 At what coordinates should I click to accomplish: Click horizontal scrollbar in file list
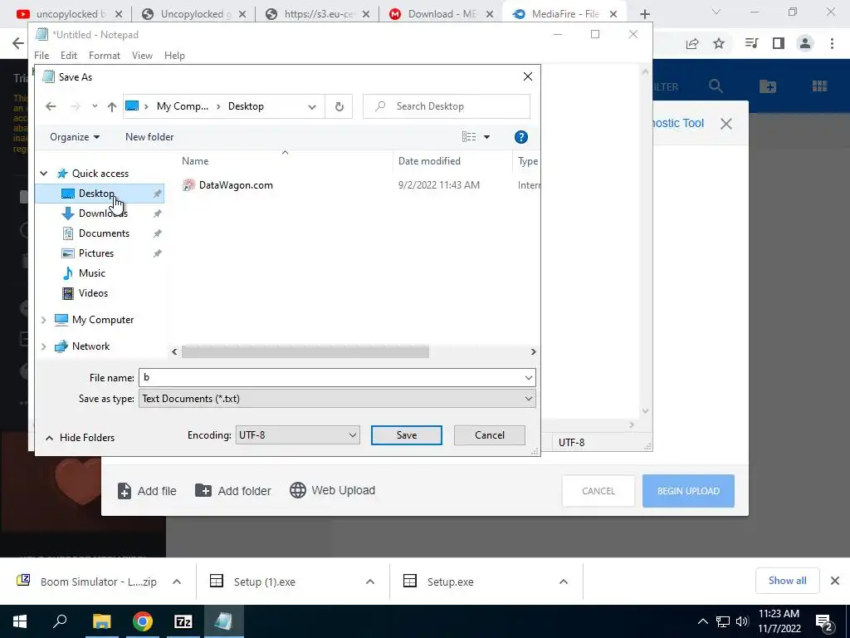pos(305,352)
